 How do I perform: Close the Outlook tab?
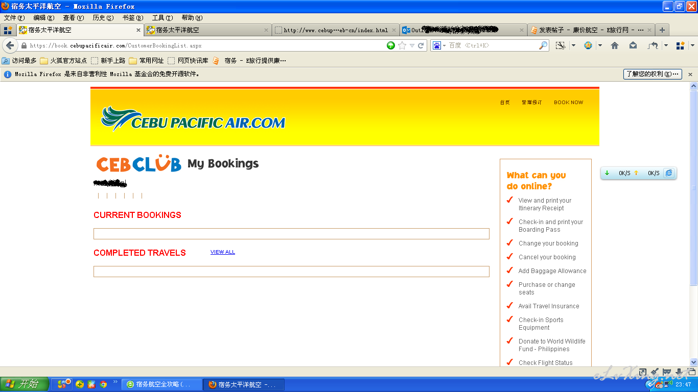pos(522,30)
